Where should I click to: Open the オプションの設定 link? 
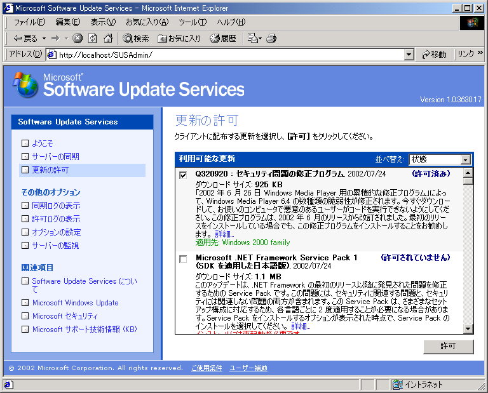pos(57,232)
